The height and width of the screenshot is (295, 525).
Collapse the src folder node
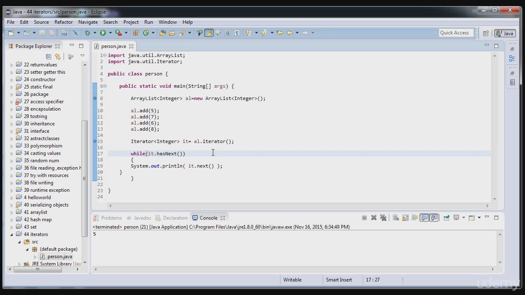20,242
